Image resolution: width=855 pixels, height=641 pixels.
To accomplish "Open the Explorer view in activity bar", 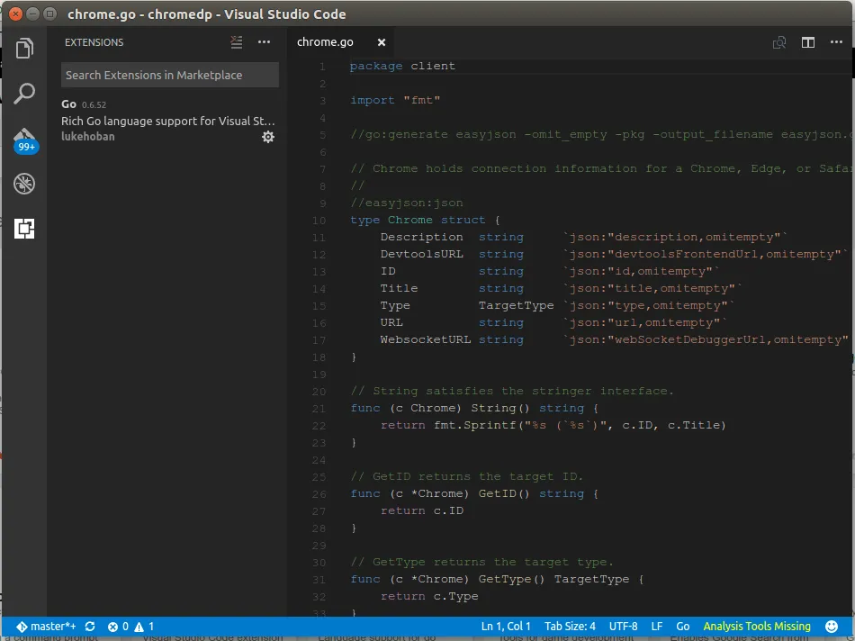I will tap(24, 48).
